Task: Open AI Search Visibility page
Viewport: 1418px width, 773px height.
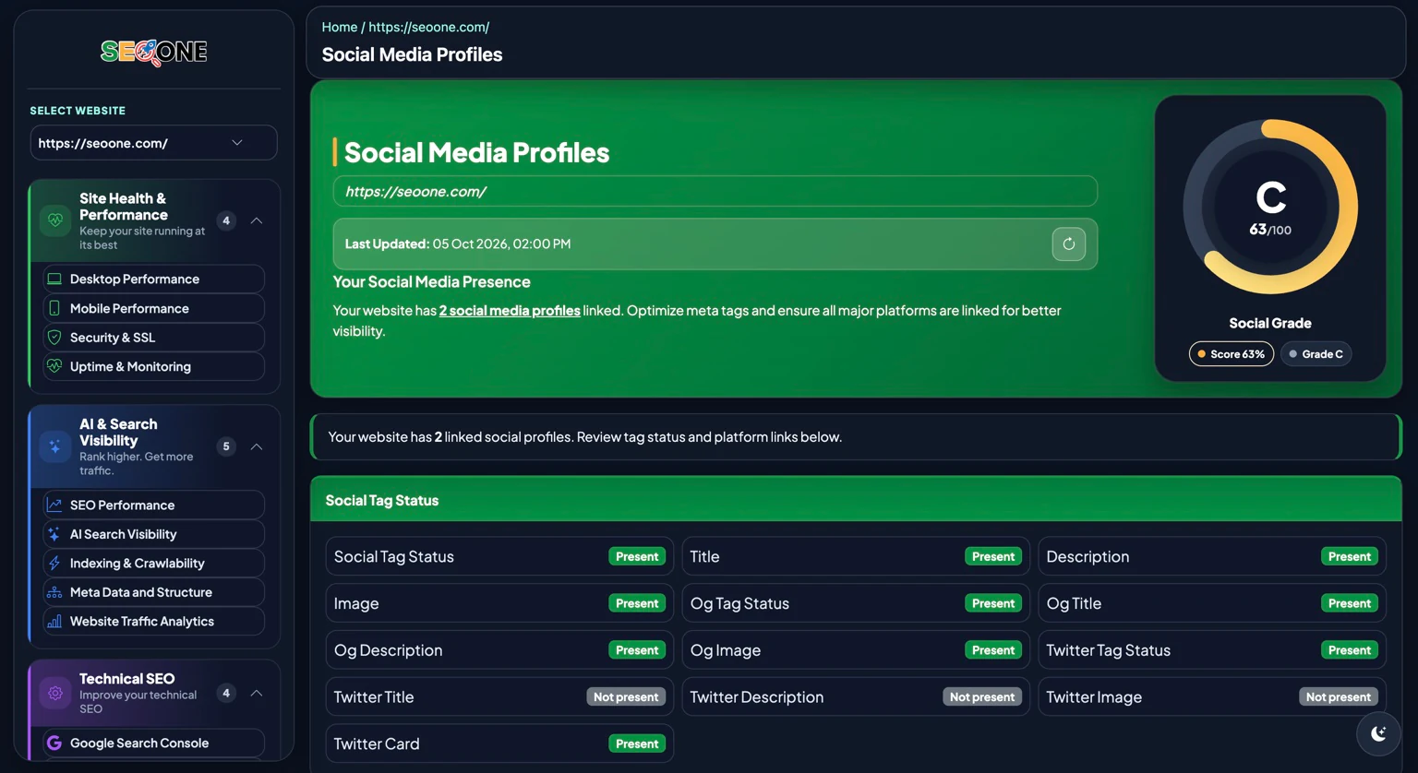Action: point(154,534)
